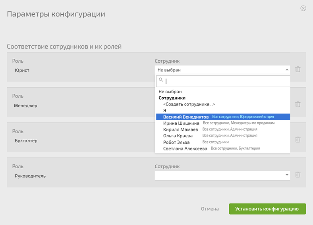Click Установить конфигурацию button
The height and width of the screenshot is (225, 313).
pos(267,209)
